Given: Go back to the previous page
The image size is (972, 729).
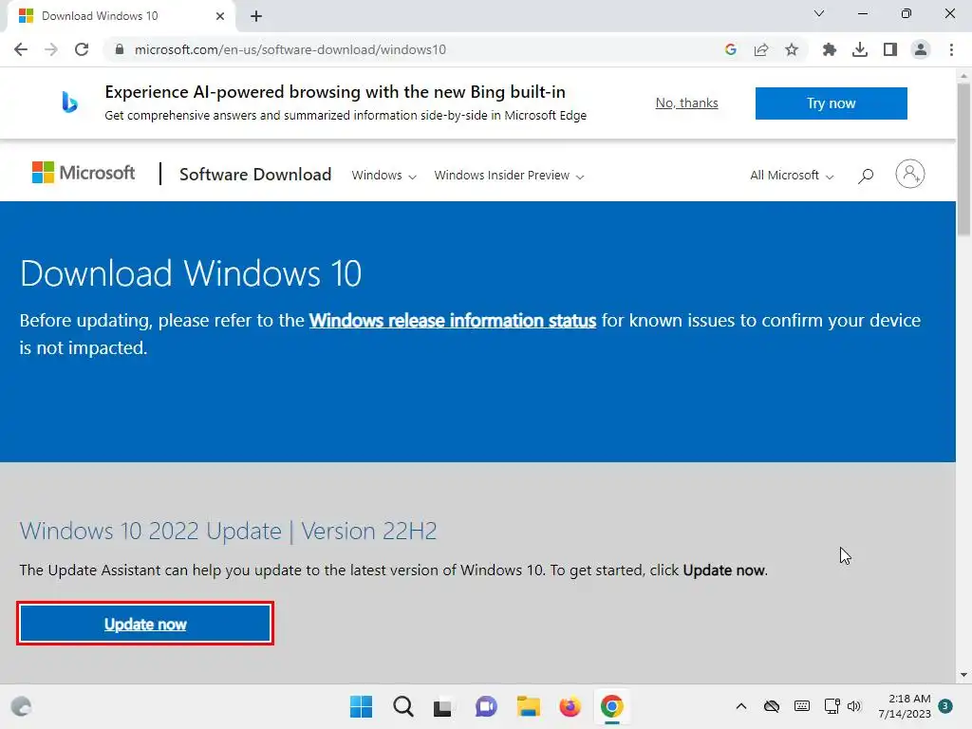Looking at the screenshot, I should click(x=21, y=49).
